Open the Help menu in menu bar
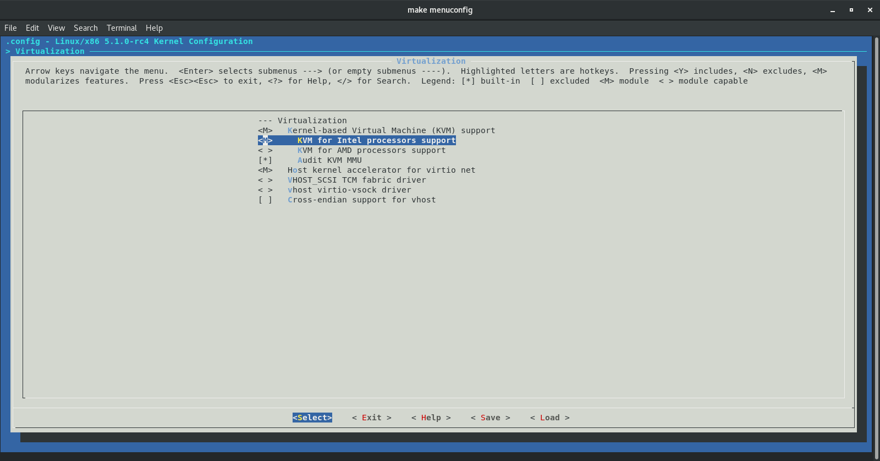The width and height of the screenshot is (880, 461). pyautogui.click(x=154, y=28)
